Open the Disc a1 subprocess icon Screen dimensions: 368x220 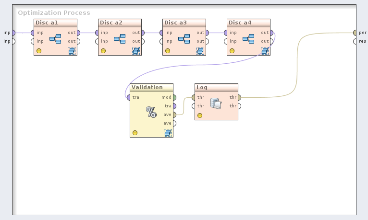tap(71, 51)
